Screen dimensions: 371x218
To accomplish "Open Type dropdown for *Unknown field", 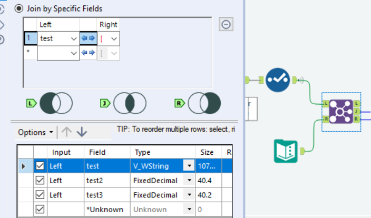I will click(189, 209).
